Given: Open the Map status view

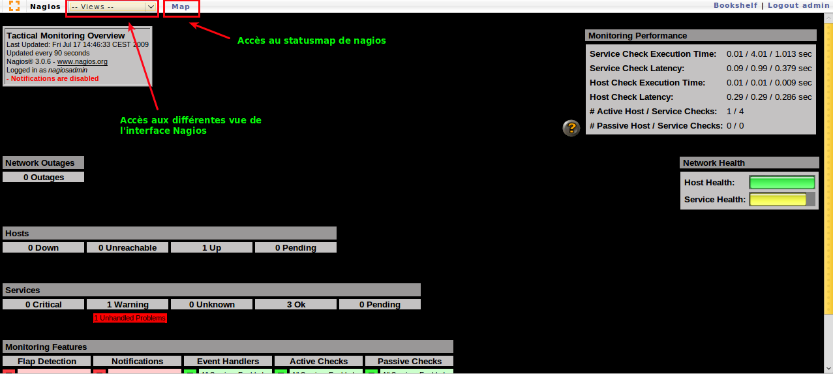Looking at the screenshot, I should [x=181, y=7].
